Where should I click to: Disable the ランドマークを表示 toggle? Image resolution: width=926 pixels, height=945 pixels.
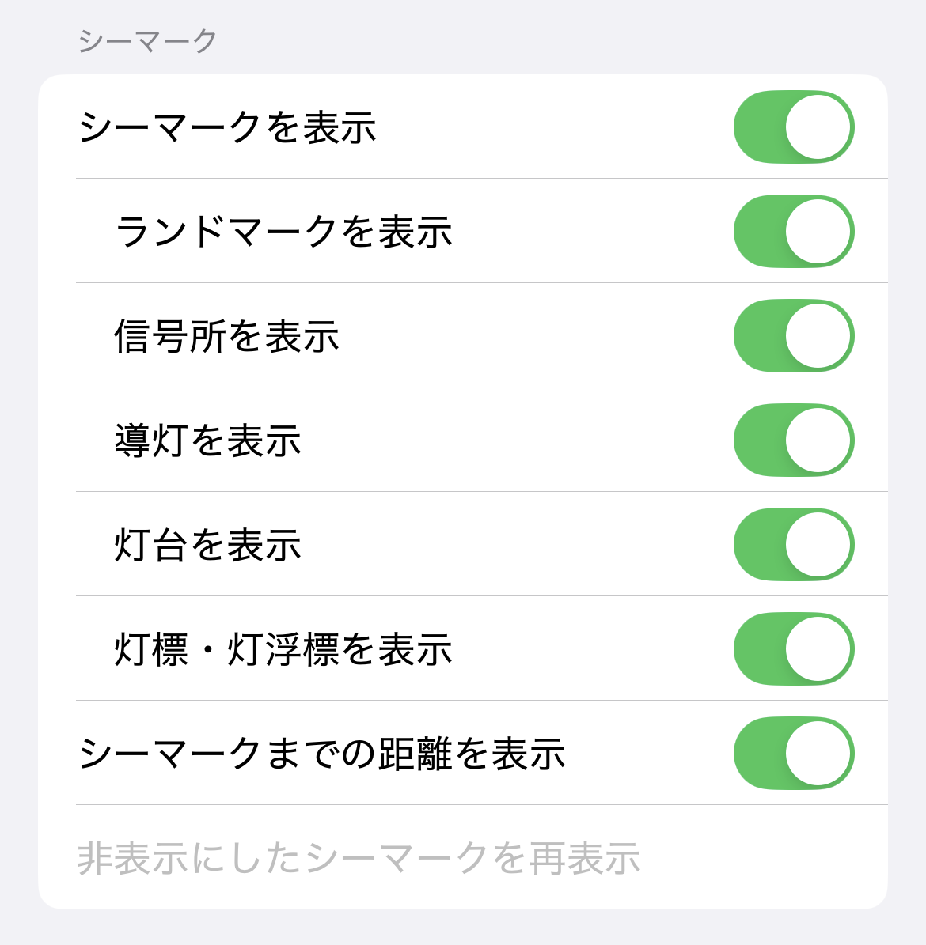pos(793,232)
